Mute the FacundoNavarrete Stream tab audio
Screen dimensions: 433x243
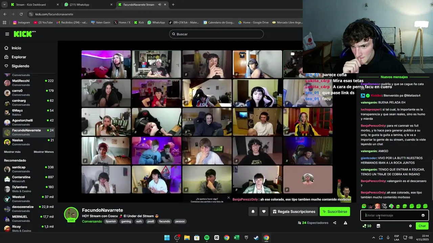[160, 5]
